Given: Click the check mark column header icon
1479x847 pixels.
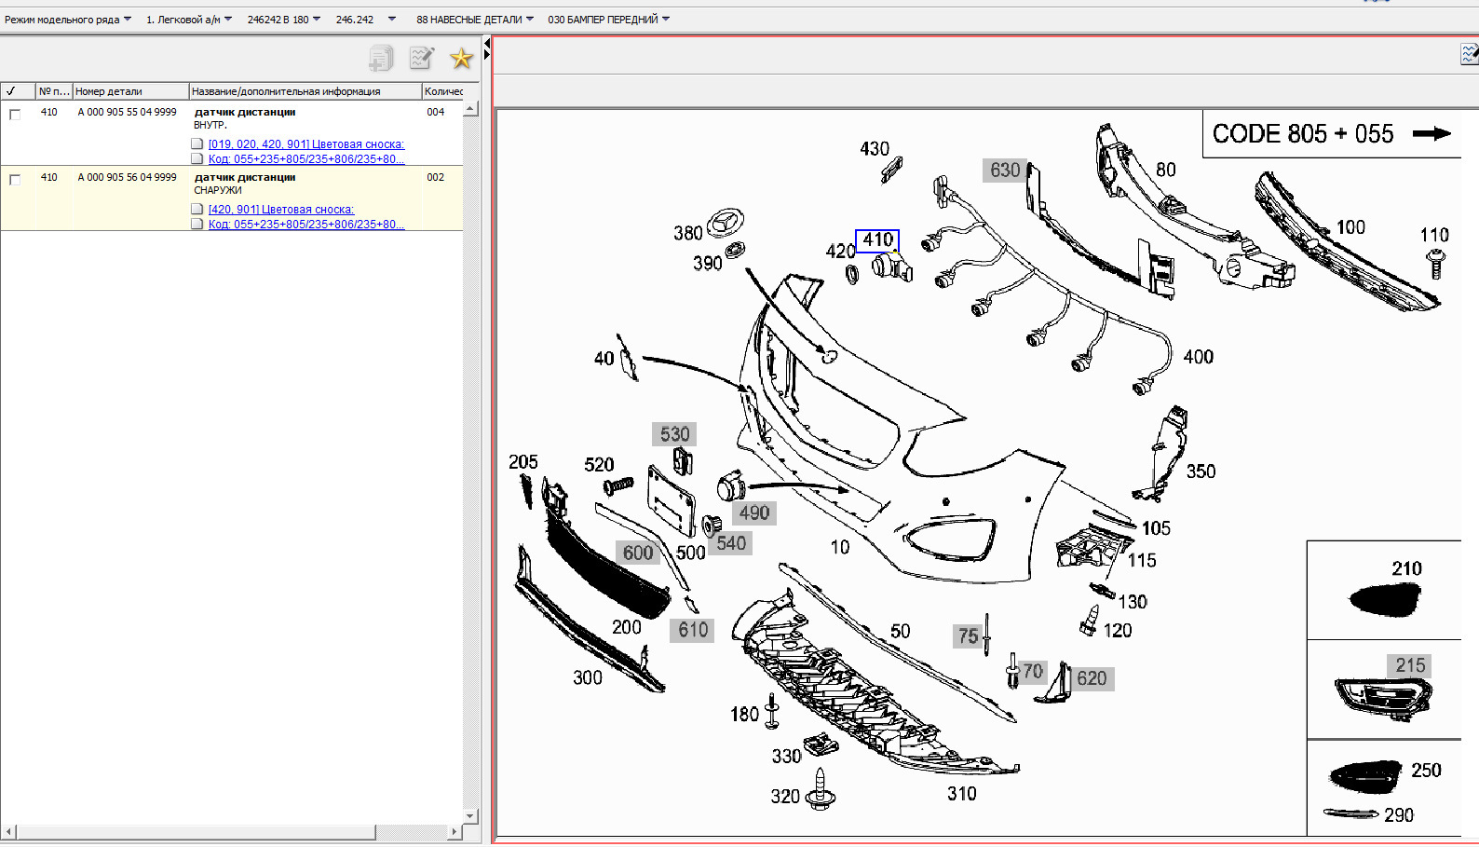Looking at the screenshot, I should [11, 91].
